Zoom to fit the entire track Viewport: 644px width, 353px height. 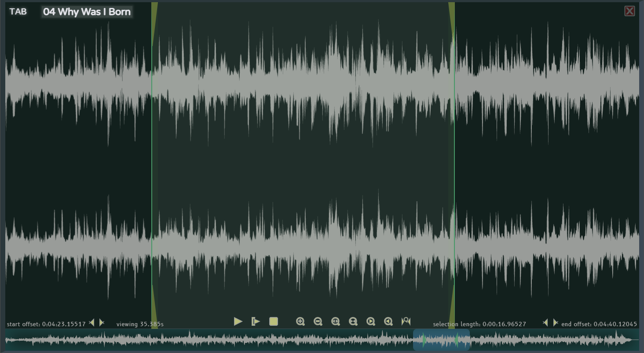click(x=353, y=321)
